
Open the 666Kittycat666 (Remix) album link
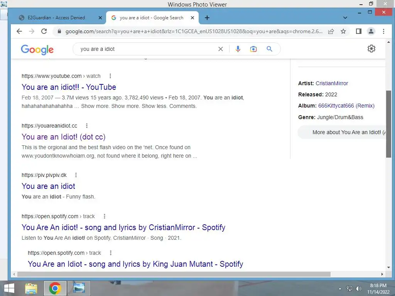click(346, 106)
